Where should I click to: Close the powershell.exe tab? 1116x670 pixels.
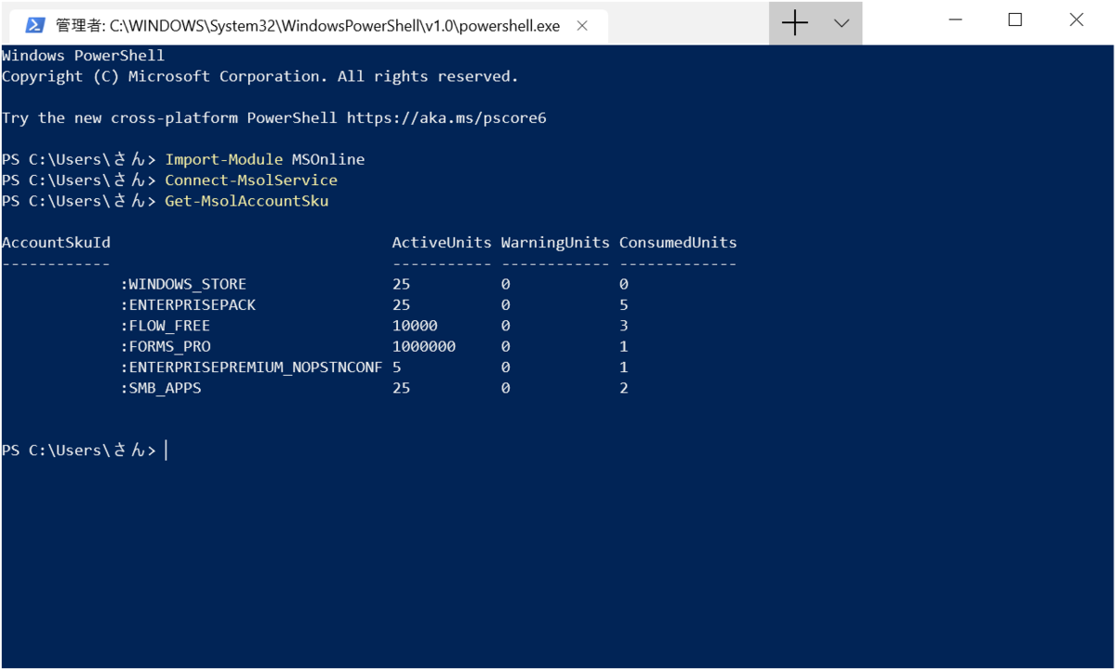tap(582, 26)
